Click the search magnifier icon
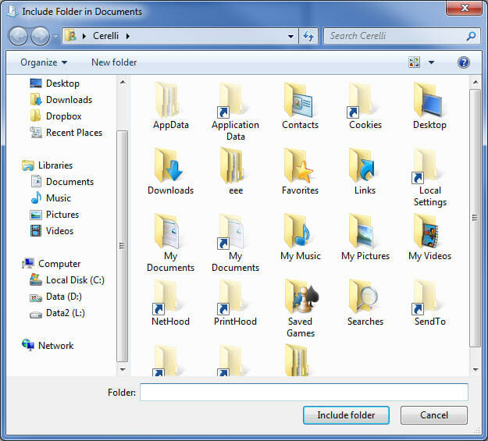The height and width of the screenshot is (441, 488). (471, 36)
